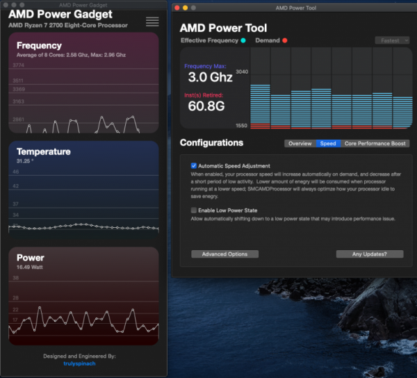This screenshot has height=378, width=417.
Task: Click the Configurations heading
Action: point(211,142)
